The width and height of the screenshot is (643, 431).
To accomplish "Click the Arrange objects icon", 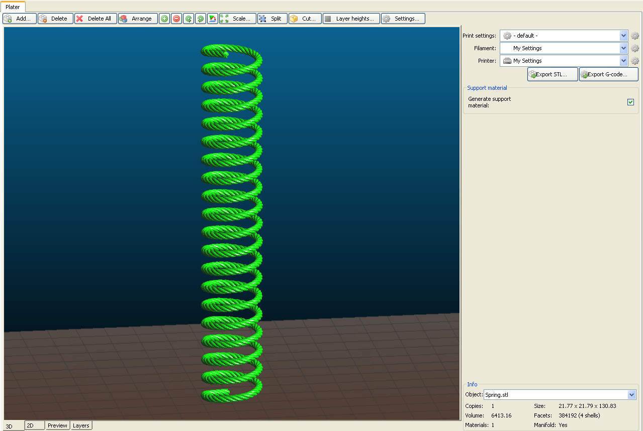I will [x=137, y=19].
